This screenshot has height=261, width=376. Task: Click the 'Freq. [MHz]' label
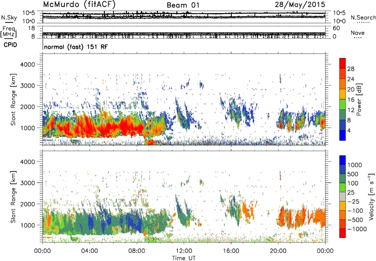point(8,32)
